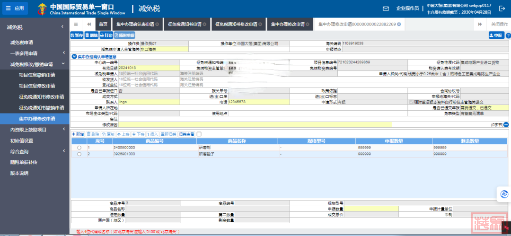Screen dimensions: 511x236
Task: Collapse the 集中办理确认申请信息 section
Action: tap(74, 56)
